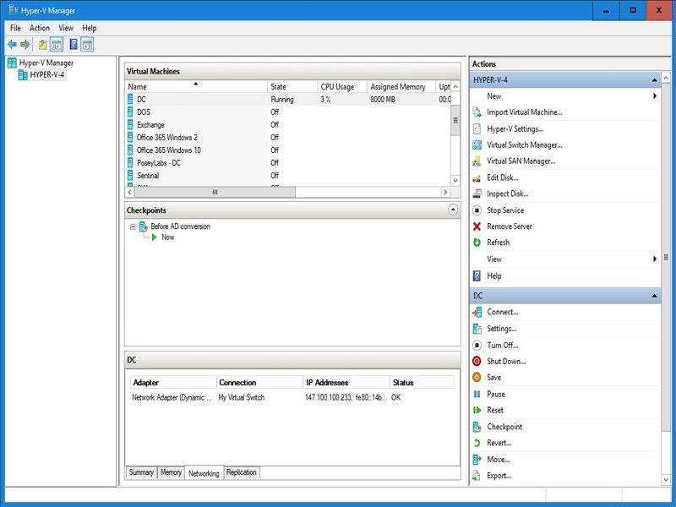Click the blue question mark help toolbar icon

tap(74, 44)
